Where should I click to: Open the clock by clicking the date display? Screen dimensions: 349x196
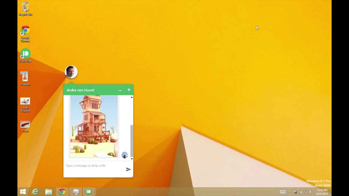tap(322, 194)
